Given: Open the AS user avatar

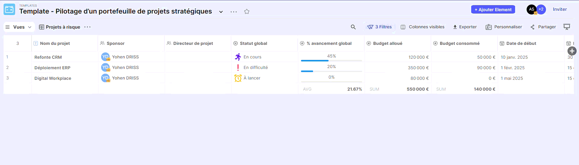Looking at the screenshot, I should (x=531, y=9).
